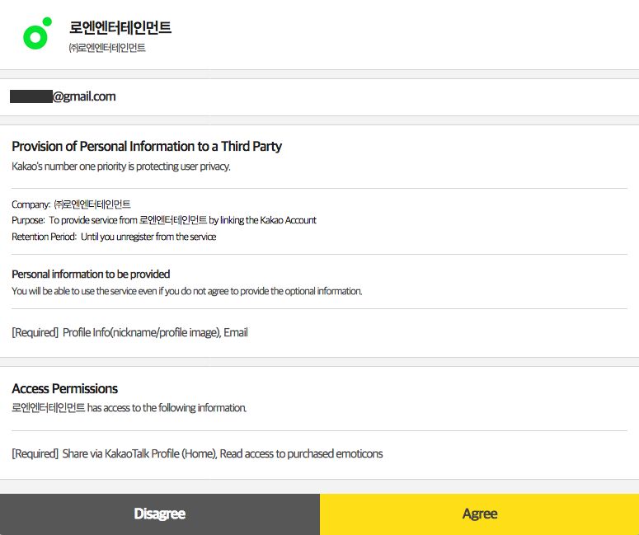Click the Kakao's number one priority sentence

tap(121, 167)
